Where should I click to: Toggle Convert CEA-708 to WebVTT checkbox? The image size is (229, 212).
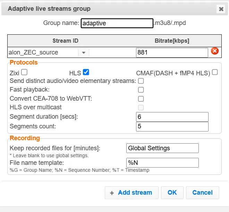point(141,99)
